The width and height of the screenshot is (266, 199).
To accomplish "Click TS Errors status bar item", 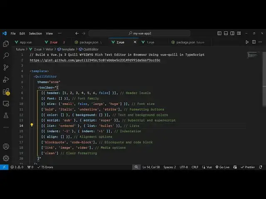I will [x=45, y=167].
